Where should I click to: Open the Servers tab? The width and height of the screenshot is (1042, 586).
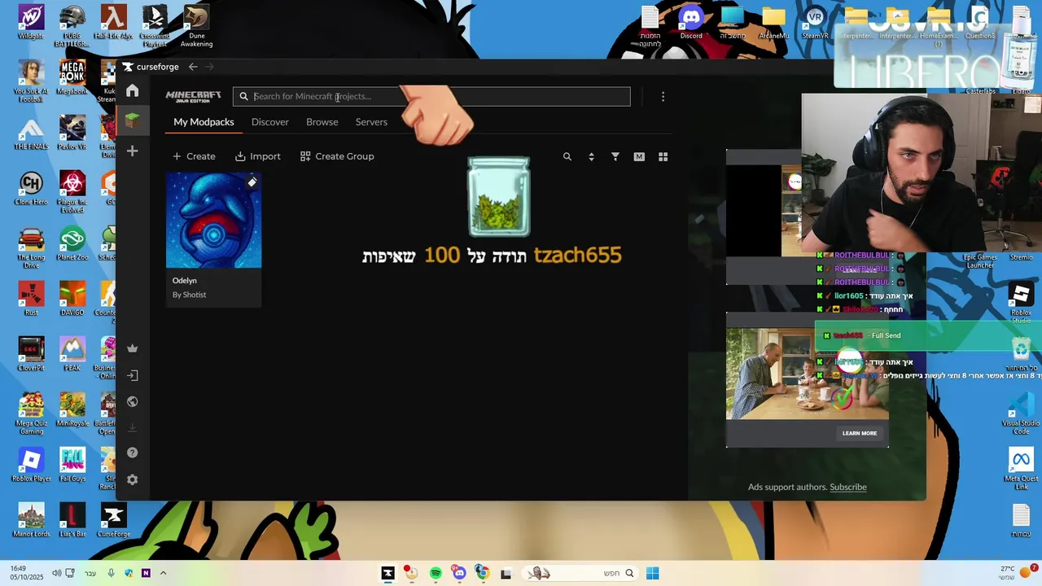(x=371, y=122)
